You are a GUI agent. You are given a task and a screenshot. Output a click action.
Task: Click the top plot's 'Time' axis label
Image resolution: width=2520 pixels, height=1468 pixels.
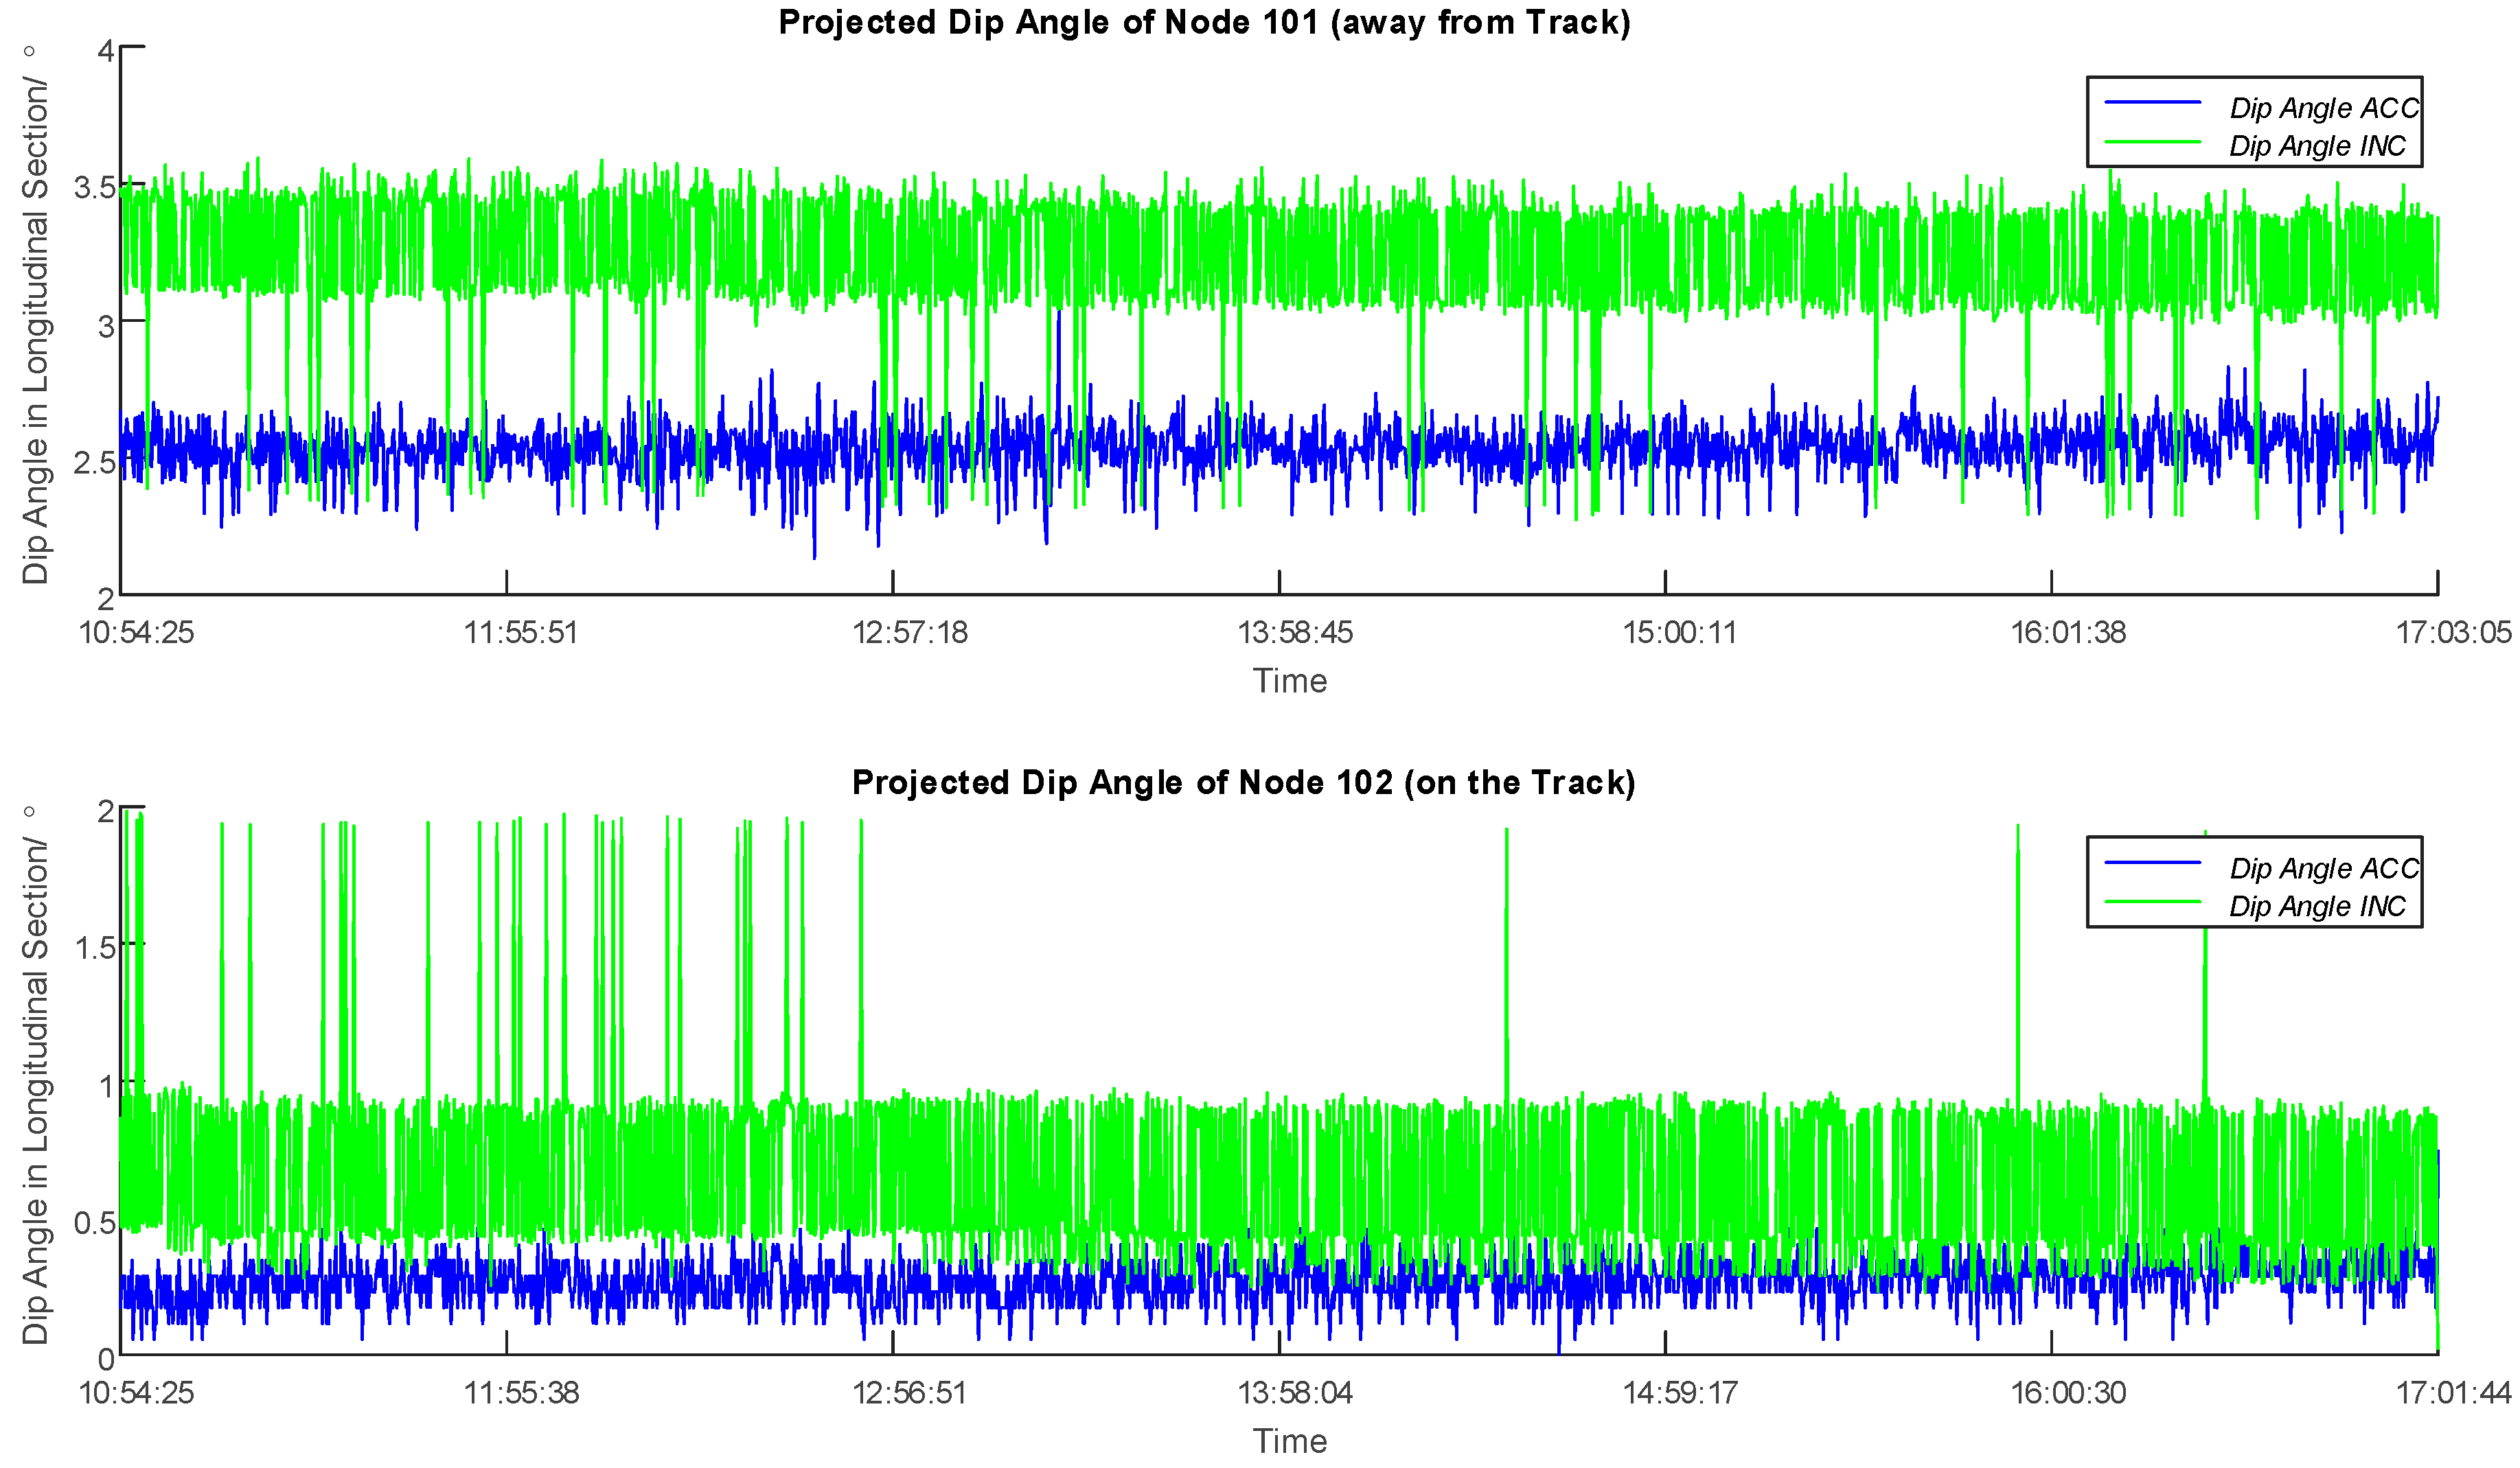point(1290,681)
